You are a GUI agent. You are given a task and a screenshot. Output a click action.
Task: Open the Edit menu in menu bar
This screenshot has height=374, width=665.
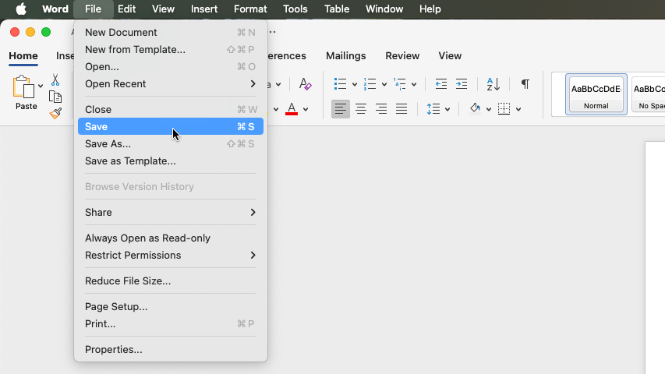click(x=126, y=9)
